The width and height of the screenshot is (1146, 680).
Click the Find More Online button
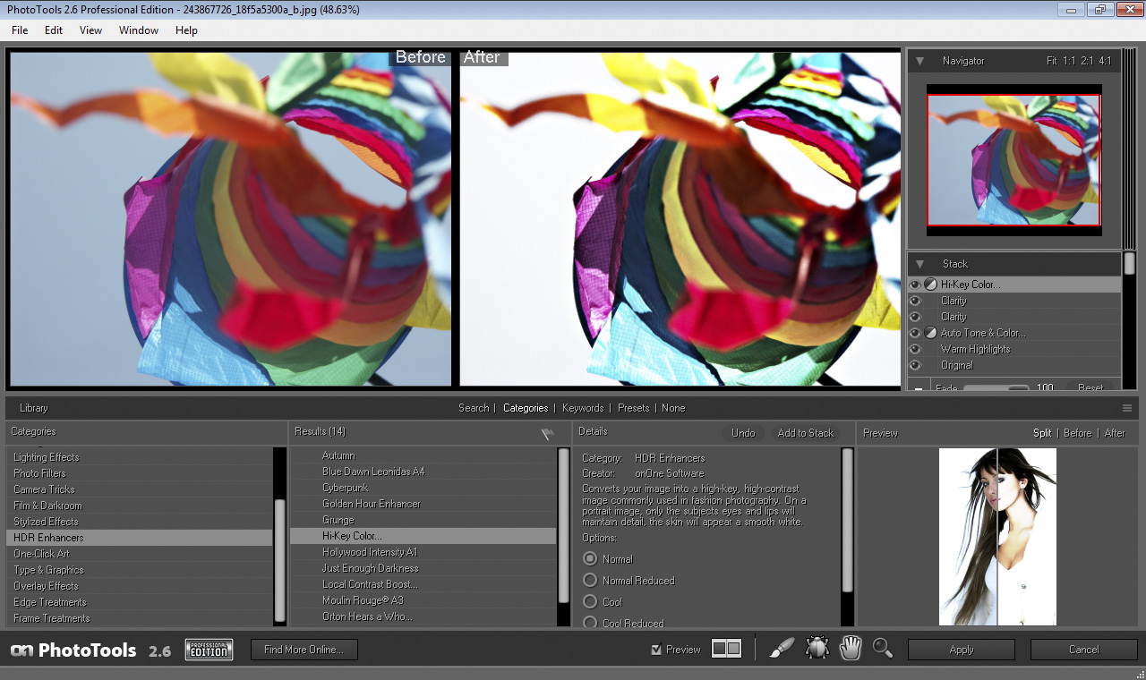tap(304, 650)
